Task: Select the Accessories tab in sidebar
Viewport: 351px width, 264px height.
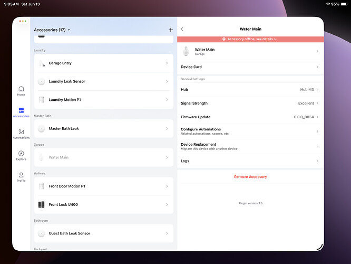Action: tap(21, 112)
